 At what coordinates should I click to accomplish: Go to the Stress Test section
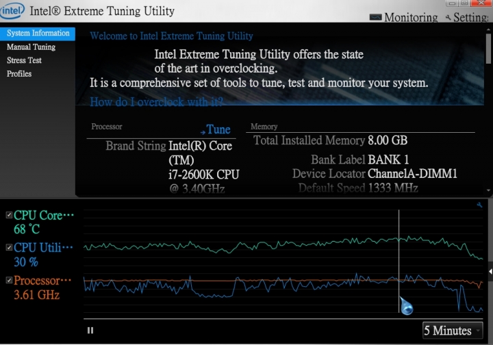pos(24,60)
